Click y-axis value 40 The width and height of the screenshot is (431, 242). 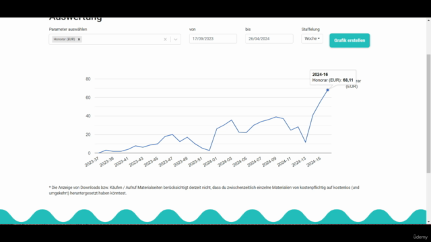tap(88, 116)
